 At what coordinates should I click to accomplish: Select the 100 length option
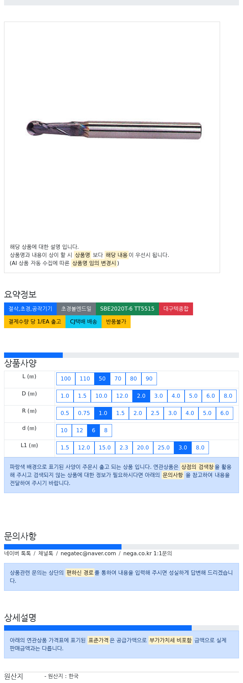[x=66, y=379]
